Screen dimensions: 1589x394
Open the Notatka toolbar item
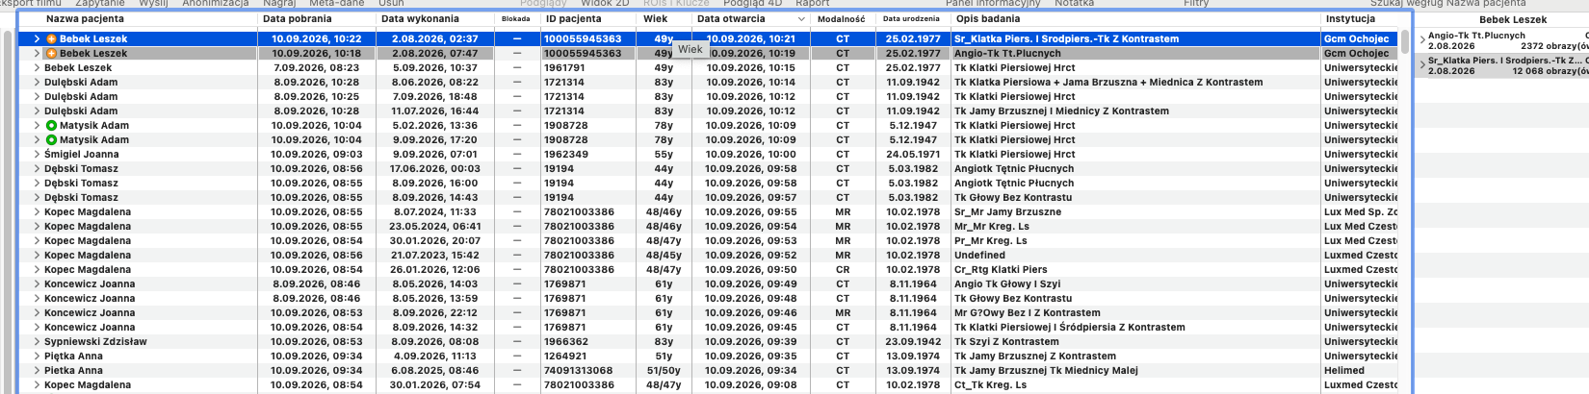(x=1075, y=4)
